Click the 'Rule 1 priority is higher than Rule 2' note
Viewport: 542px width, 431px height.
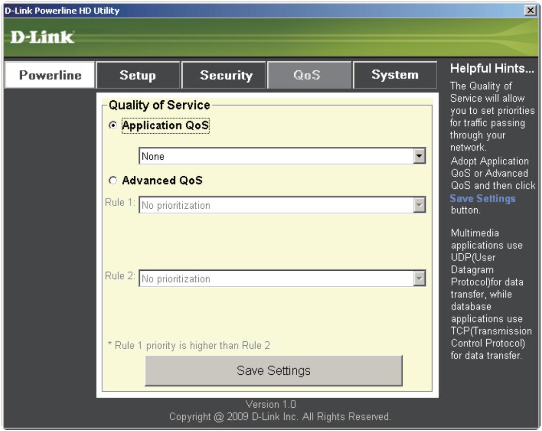[189, 345]
